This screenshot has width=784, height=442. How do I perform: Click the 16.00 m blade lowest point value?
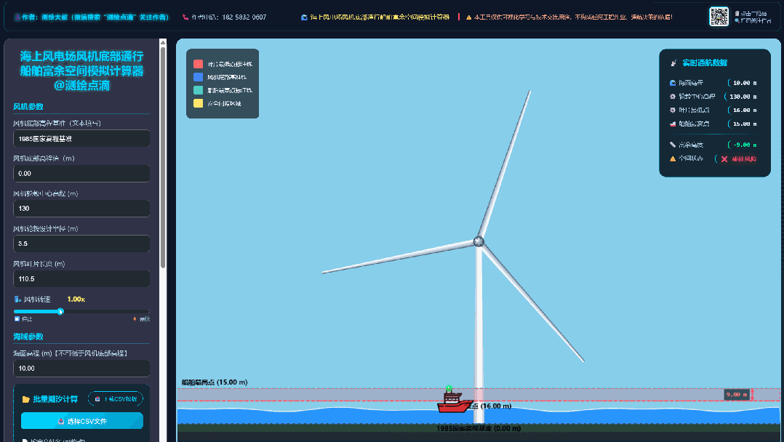(745, 110)
